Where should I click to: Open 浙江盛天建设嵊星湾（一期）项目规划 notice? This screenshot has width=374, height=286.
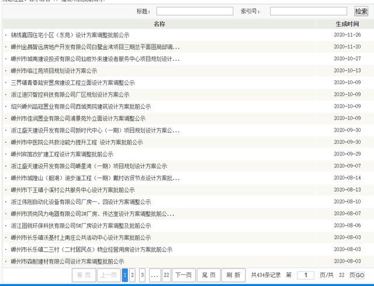(89, 166)
